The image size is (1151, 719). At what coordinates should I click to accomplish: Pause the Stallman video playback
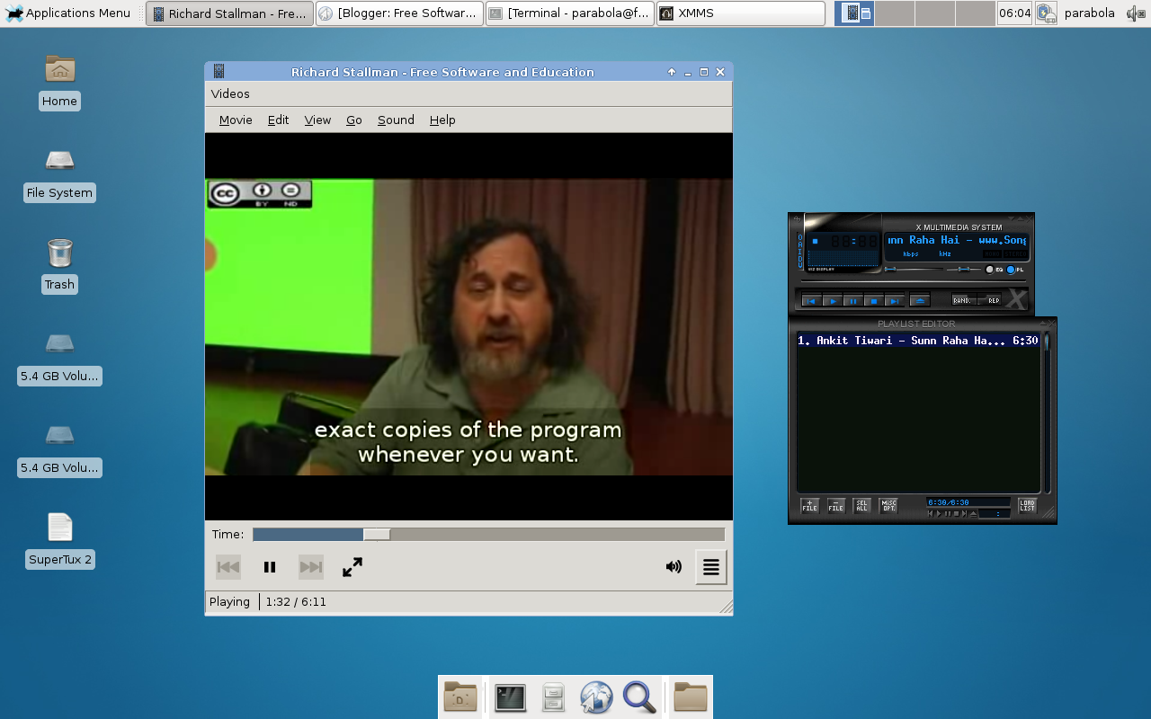click(269, 567)
